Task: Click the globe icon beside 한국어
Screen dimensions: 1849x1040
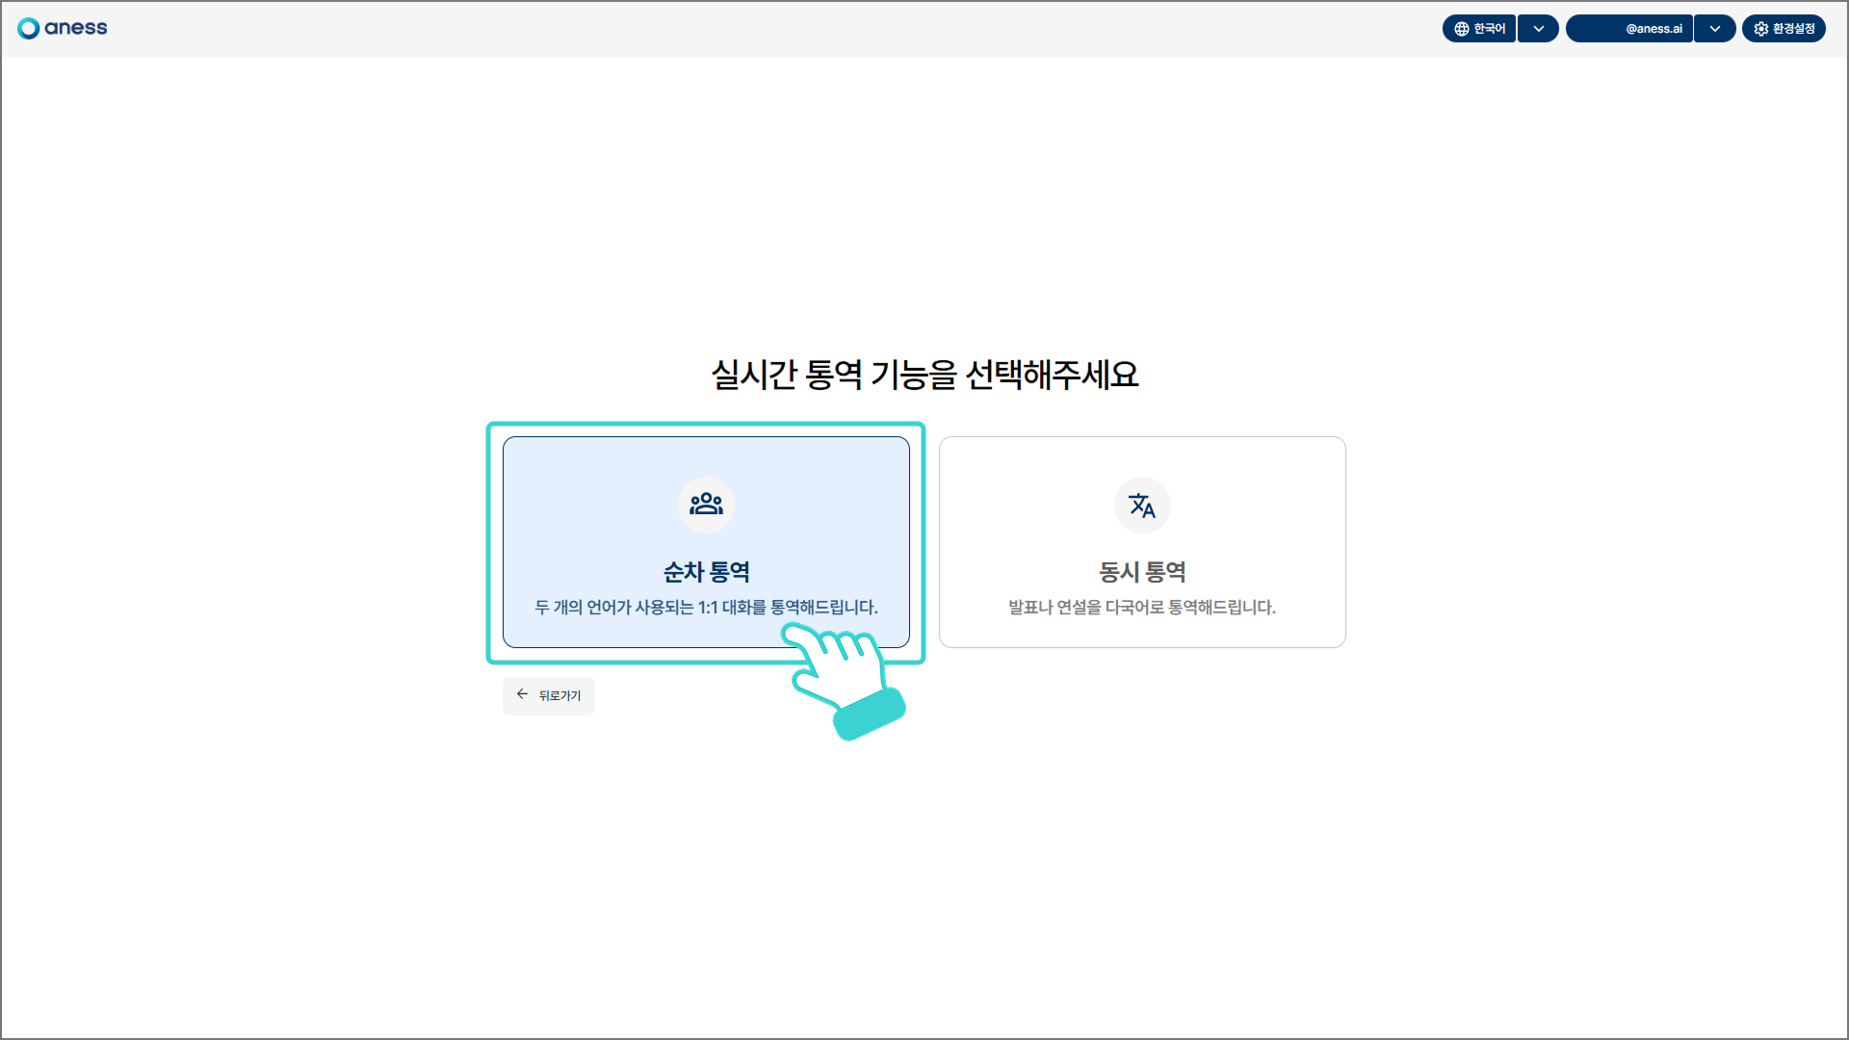Action: click(1461, 29)
